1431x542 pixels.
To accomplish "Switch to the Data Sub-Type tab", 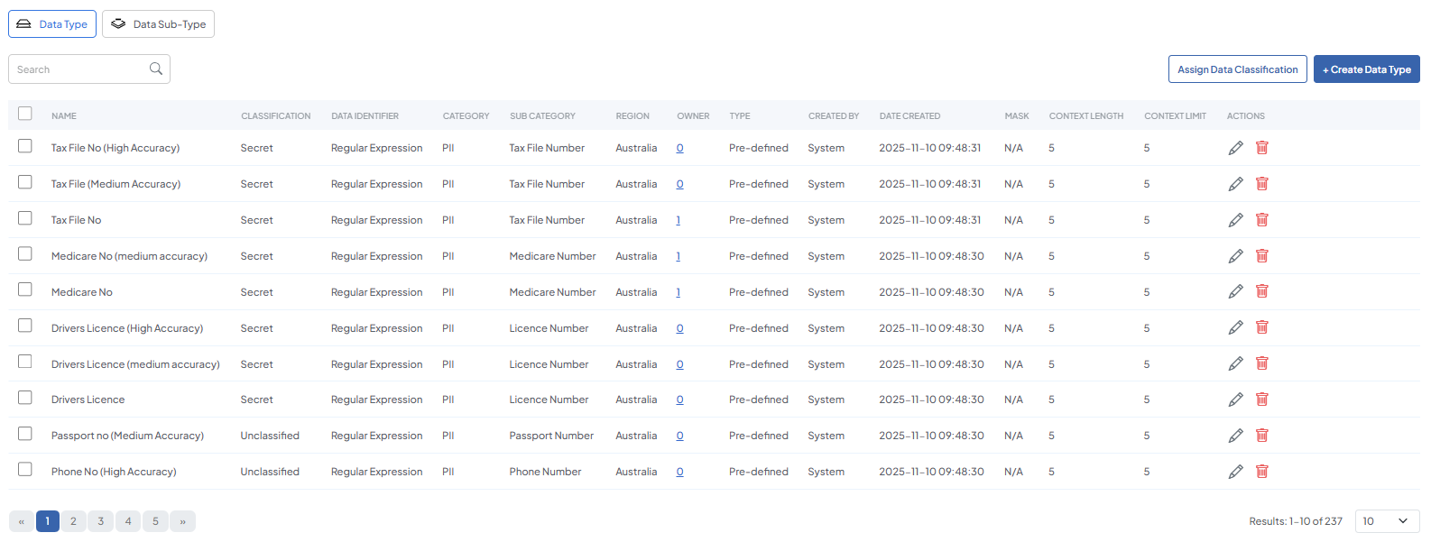I will click(x=158, y=24).
